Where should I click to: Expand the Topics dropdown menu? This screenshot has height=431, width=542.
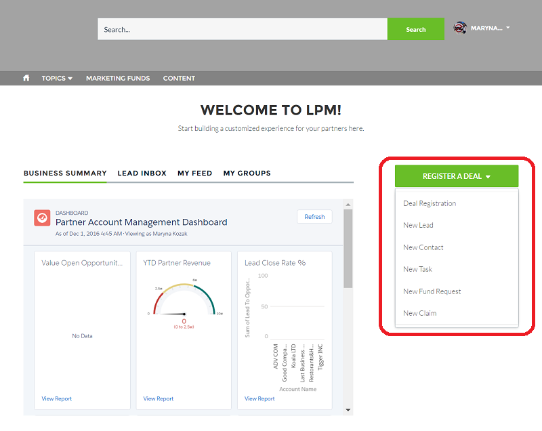coord(57,78)
